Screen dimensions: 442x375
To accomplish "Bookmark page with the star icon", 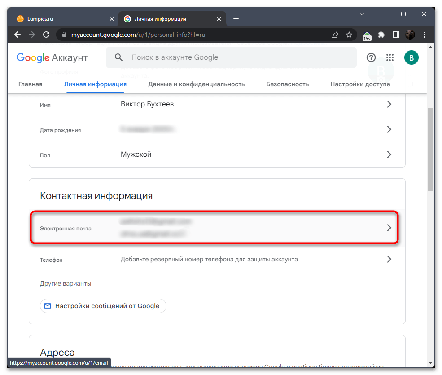I will pyautogui.click(x=349, y=35).
